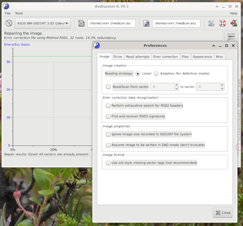Decrease the Read/Scan from sector value
This screenshot has width=243, height=226.
tap(176, 89)
